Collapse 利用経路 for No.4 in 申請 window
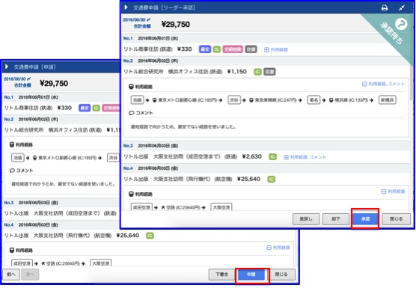 (x=278, y=248)
